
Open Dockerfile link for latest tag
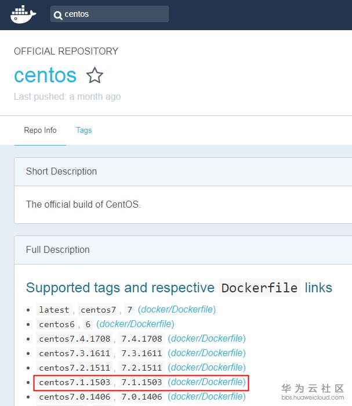[x=176, y=310]
